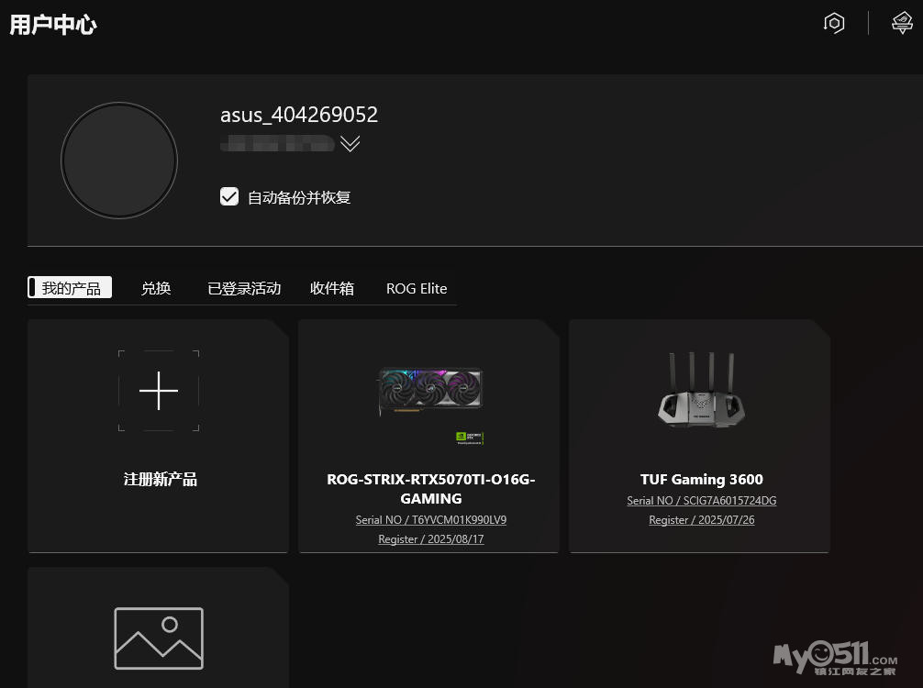
Task: Click the Register / 2025/08/17 link
Action: coord(430,539)
